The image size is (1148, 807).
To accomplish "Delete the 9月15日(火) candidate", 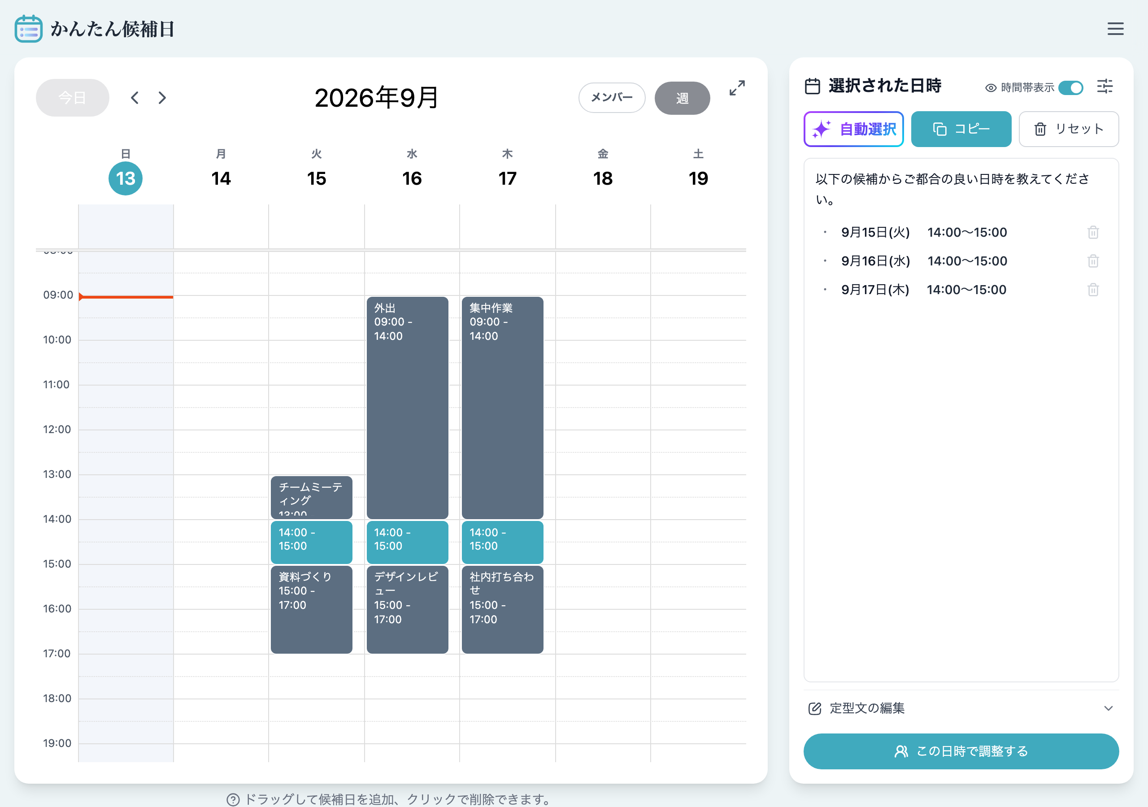I will (1093, 232).
